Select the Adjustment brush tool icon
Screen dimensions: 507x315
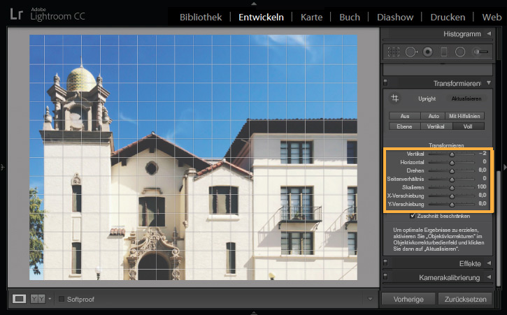tap(480, 52)
